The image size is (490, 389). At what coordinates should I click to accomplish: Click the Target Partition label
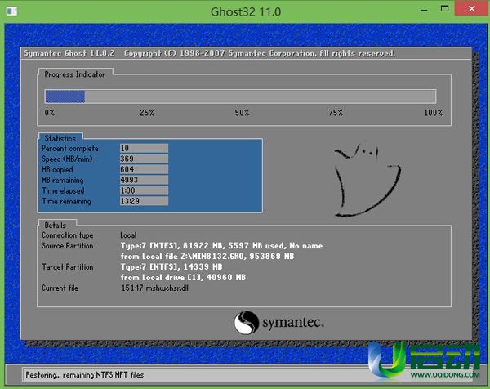click(x=68, y=267)
